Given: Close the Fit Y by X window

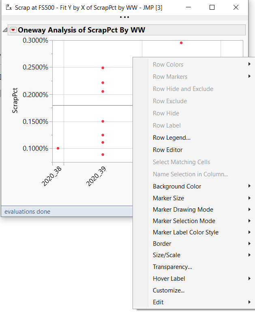Looking at the screenshot, I should point(236,7).
